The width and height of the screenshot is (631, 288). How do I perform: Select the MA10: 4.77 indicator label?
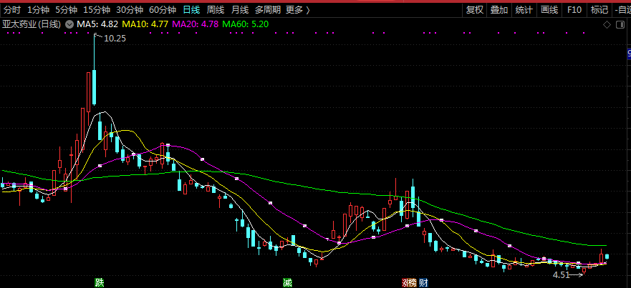click(145, 24)
